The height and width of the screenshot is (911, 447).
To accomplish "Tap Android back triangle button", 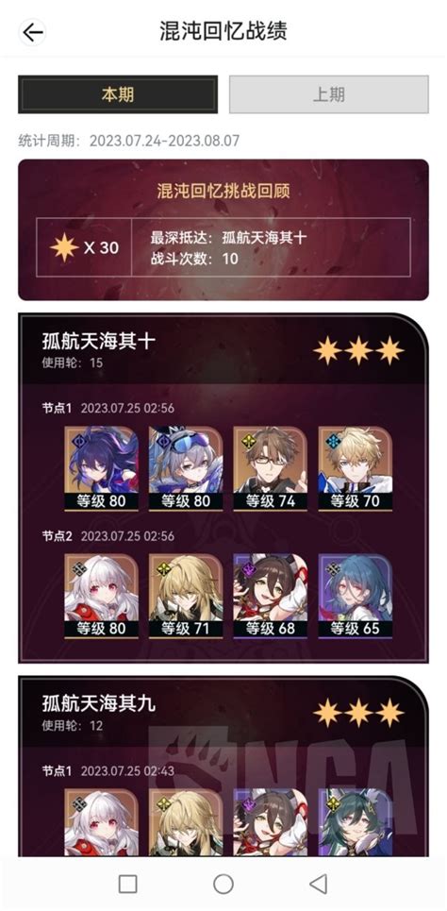I will pos(318,884).
